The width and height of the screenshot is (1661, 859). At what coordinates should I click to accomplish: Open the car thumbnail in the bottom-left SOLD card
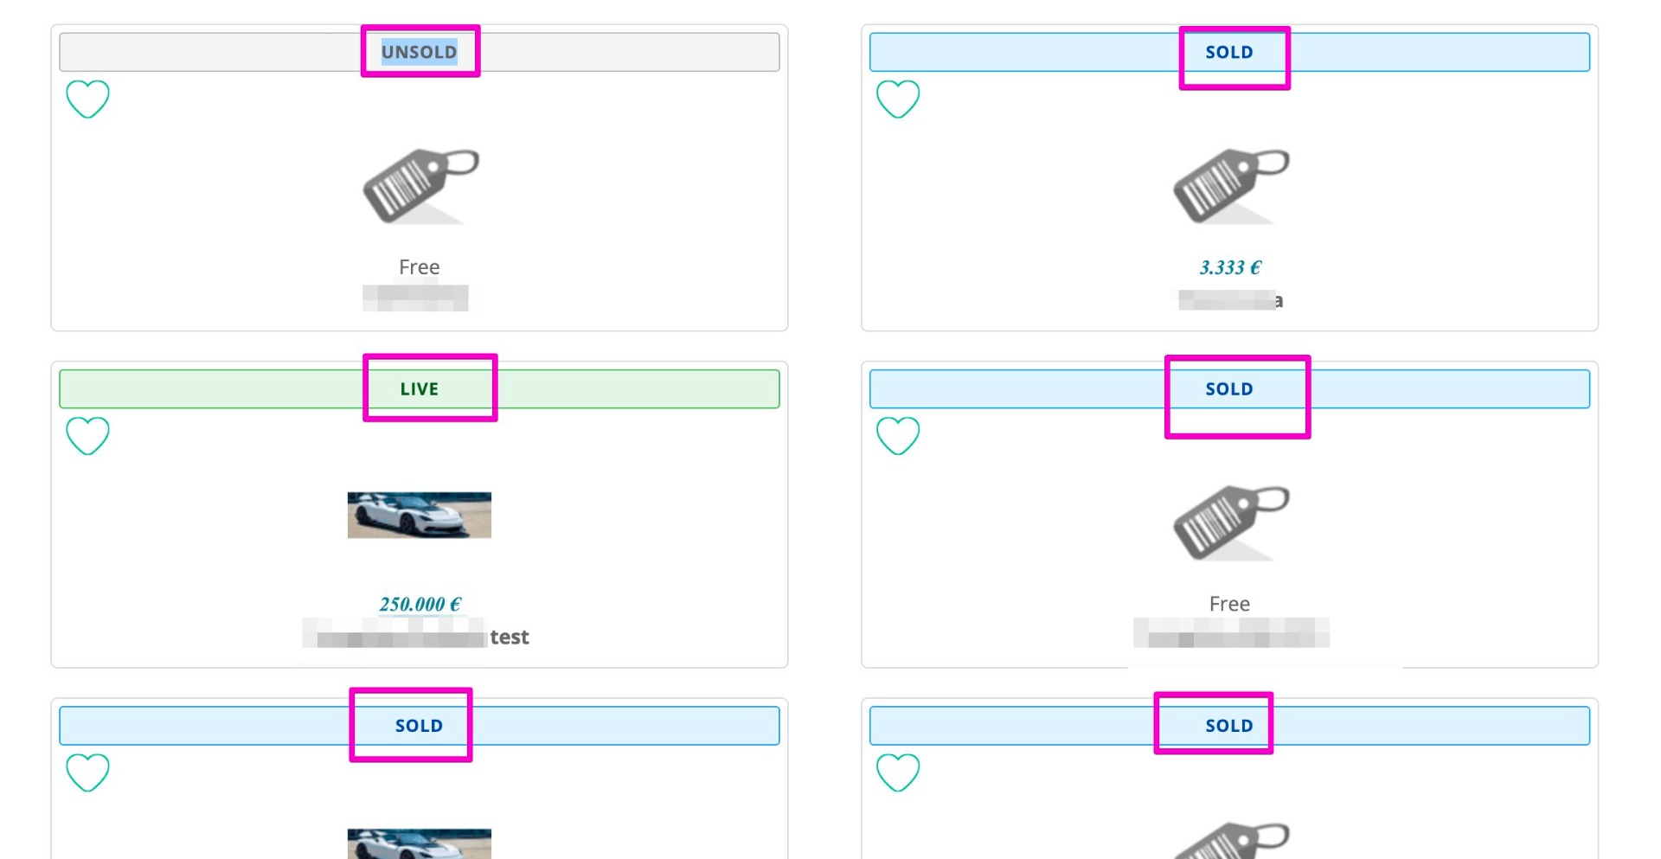[x=420, y=843]
